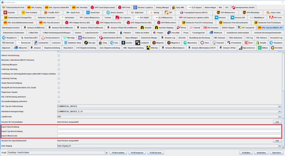Open the Profil selection dropdown
The width and height of the screenshot is (285, 156).
point(107,153)
